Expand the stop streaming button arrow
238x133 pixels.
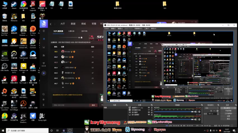pyautogui.click(x=235, y=108)
